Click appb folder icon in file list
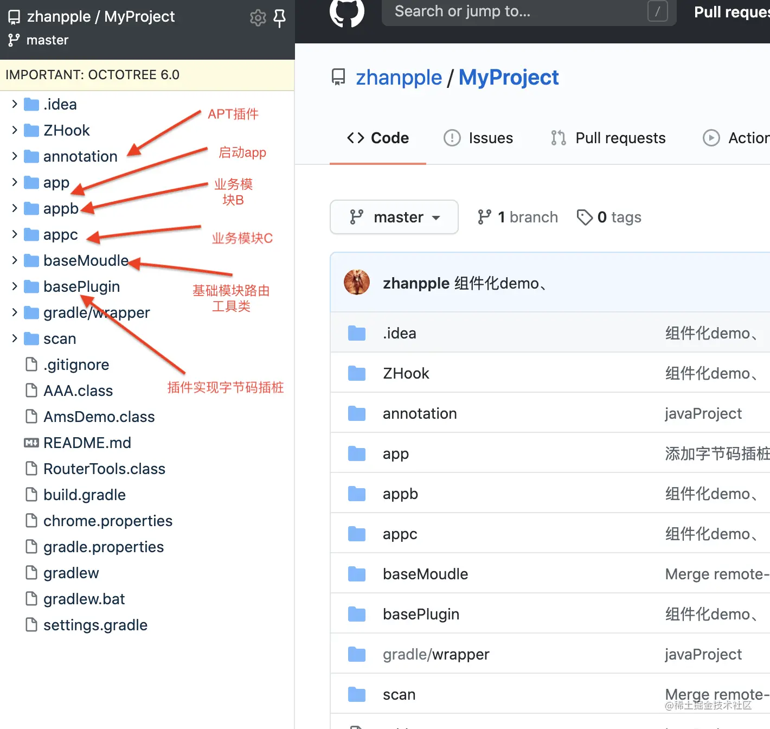The image size is (770, 729). coord(357,494)
